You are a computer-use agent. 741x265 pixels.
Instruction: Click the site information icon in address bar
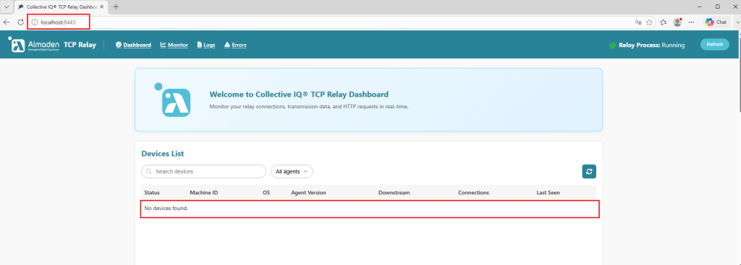(35, 22)
